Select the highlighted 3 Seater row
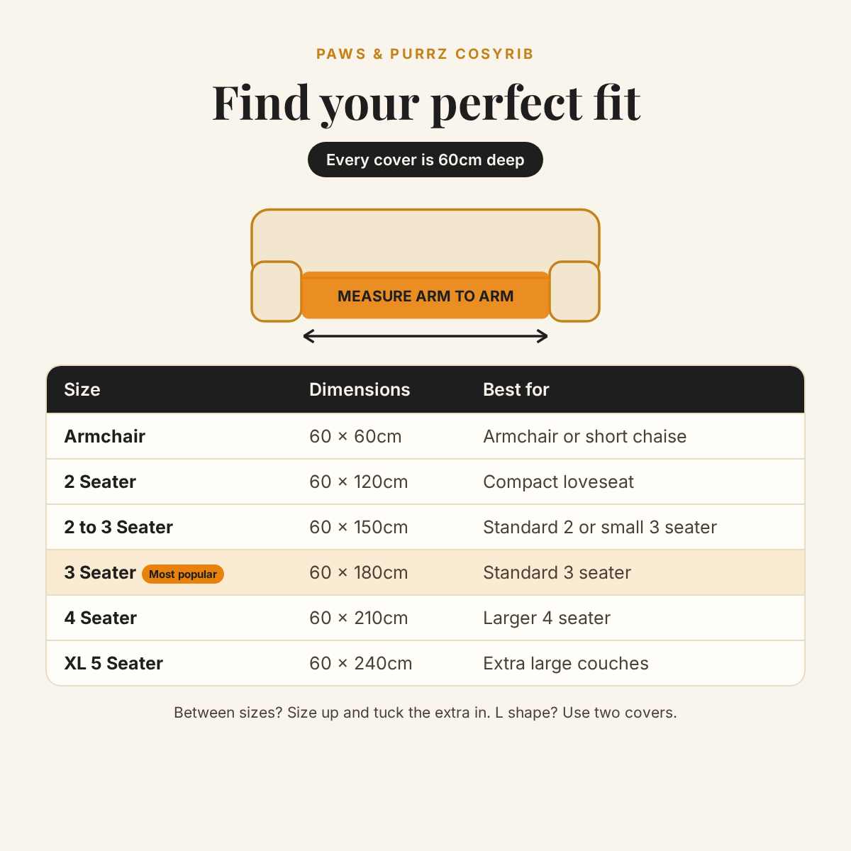 click(x=425, y=572)
